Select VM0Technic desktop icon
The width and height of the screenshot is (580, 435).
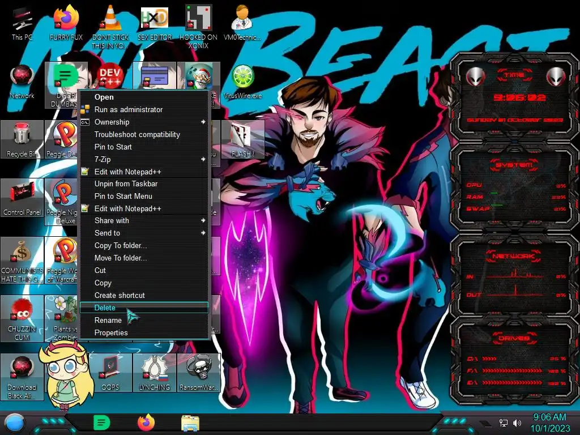point(242,24)
